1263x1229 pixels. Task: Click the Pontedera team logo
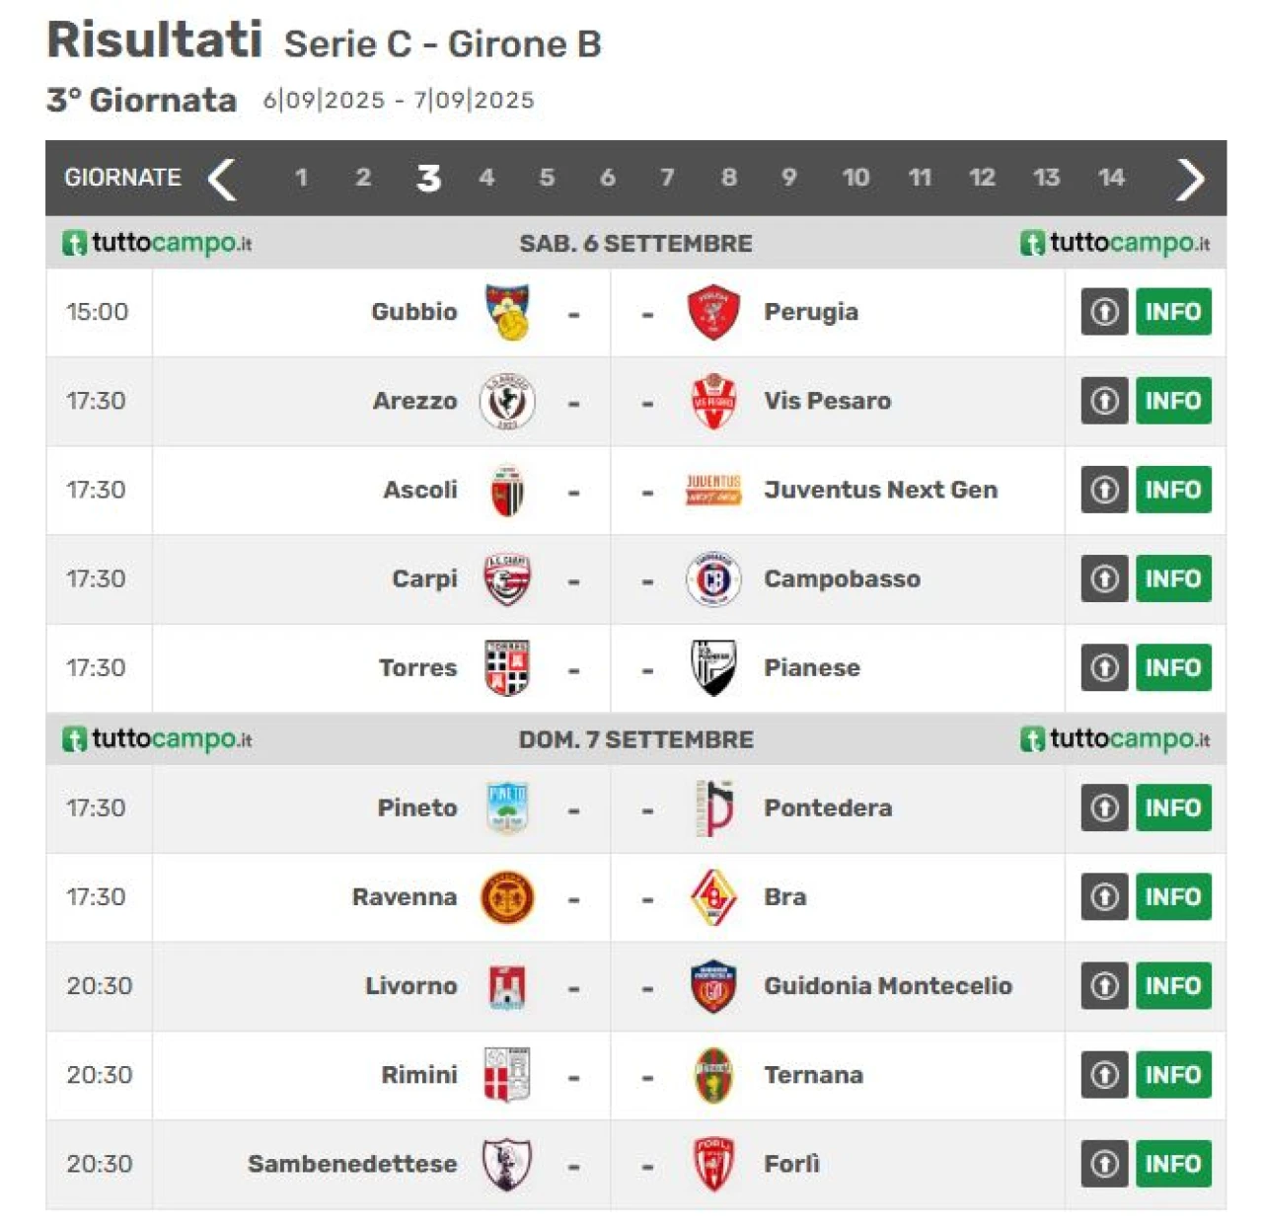[715, 807]
